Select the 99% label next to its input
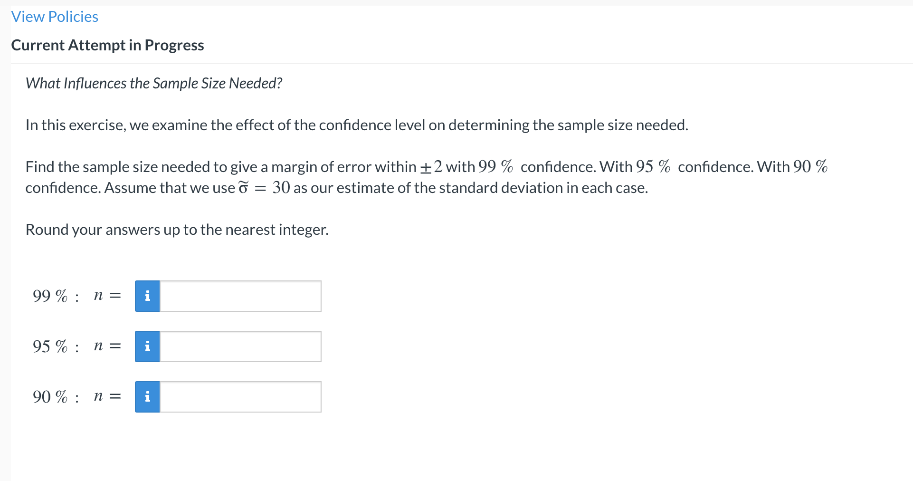Image resolution: width=913 pixels, height=481 pixels. (x=49, y=296)
